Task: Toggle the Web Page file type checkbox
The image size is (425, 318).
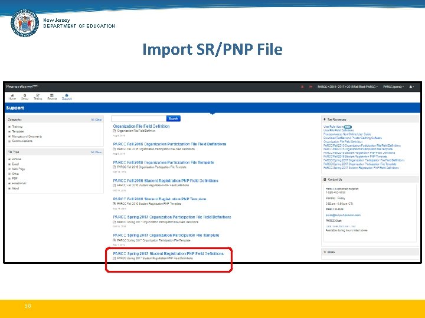Action: point(9,169)
